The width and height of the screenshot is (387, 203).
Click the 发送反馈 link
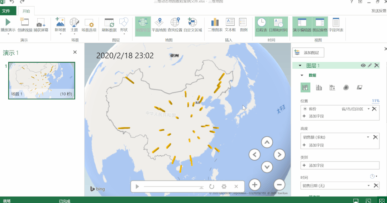379,11
